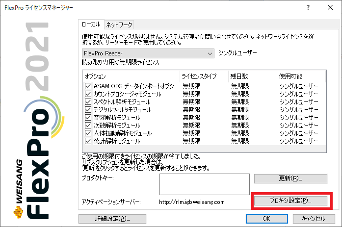The image size is (342, 227).
Task: Switch to the ネットワーク tab
Action: [119, 25]
